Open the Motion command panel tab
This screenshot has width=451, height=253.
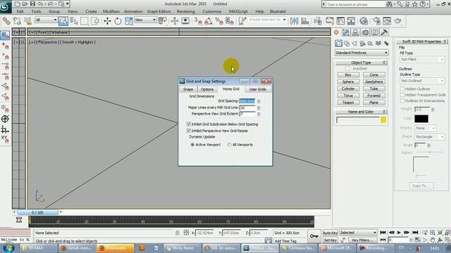(365, 32)
